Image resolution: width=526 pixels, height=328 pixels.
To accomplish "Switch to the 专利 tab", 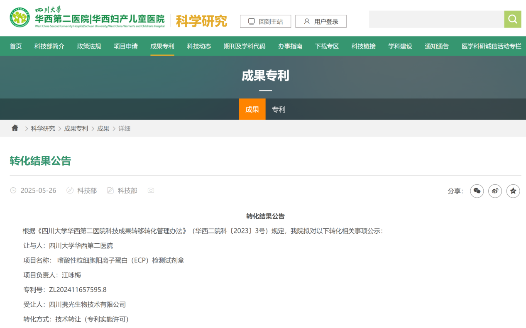I will tap(279, 110).
